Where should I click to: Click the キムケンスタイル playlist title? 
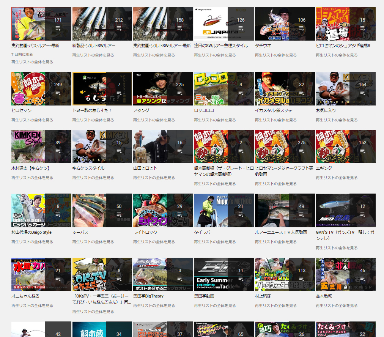pos(88,168)
